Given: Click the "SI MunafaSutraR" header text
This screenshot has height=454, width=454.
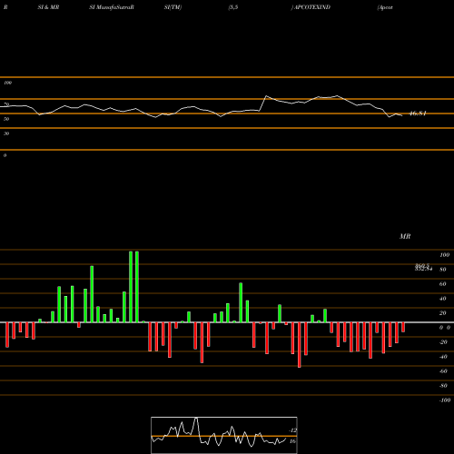Looking at the screenshot, I should 112,7.
